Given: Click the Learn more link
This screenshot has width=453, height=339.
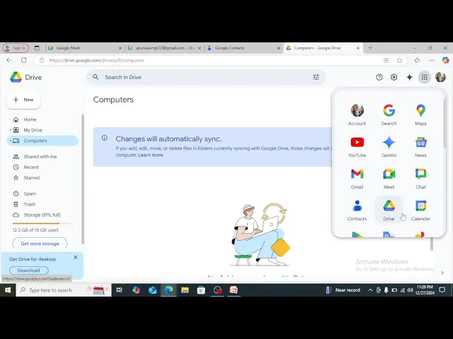Looking at the screenshot, I should tap(151, 155).
